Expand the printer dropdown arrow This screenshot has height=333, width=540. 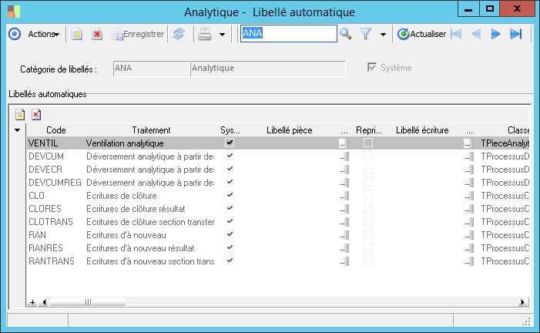point(222,34)
